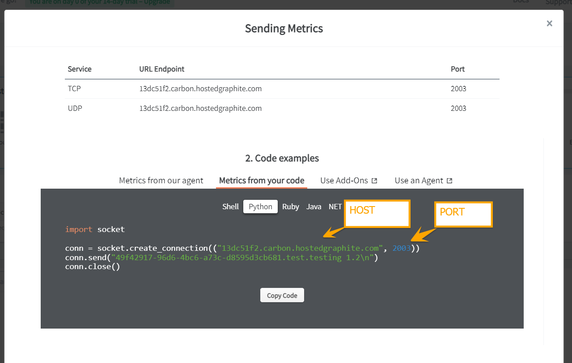The height and width of the screenshot is (363, 572).
Task: Click the 'import socket' code line
Action: 95,229
